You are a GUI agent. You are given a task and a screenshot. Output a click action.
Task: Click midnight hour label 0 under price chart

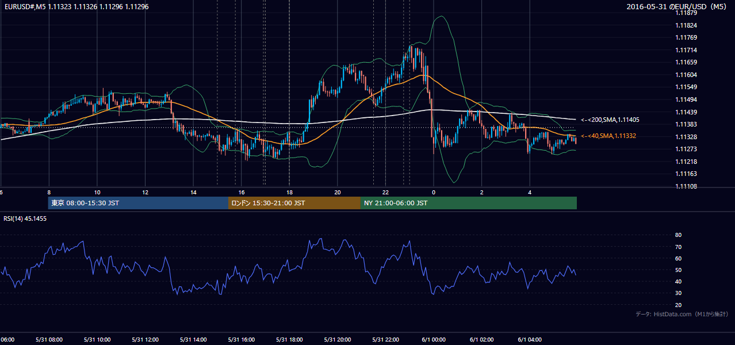(x=434, y=193)
